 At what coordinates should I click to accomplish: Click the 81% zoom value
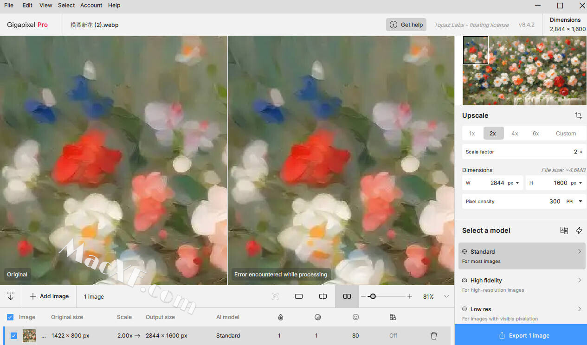tap(428, 296)
